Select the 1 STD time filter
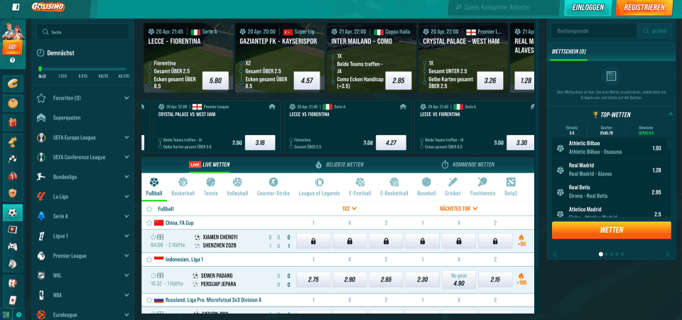Image resolution: width=682 pixels, height=320 pixels. 63,76
